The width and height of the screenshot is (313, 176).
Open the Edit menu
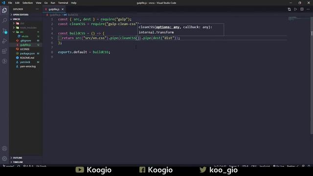[17, 3]
